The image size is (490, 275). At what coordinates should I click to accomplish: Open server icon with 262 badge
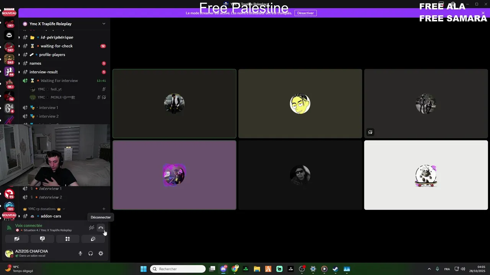point(9,60)
